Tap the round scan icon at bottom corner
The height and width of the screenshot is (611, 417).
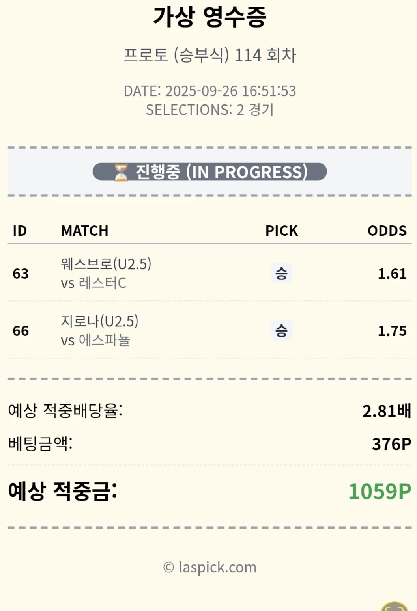[x=395, y=607]
